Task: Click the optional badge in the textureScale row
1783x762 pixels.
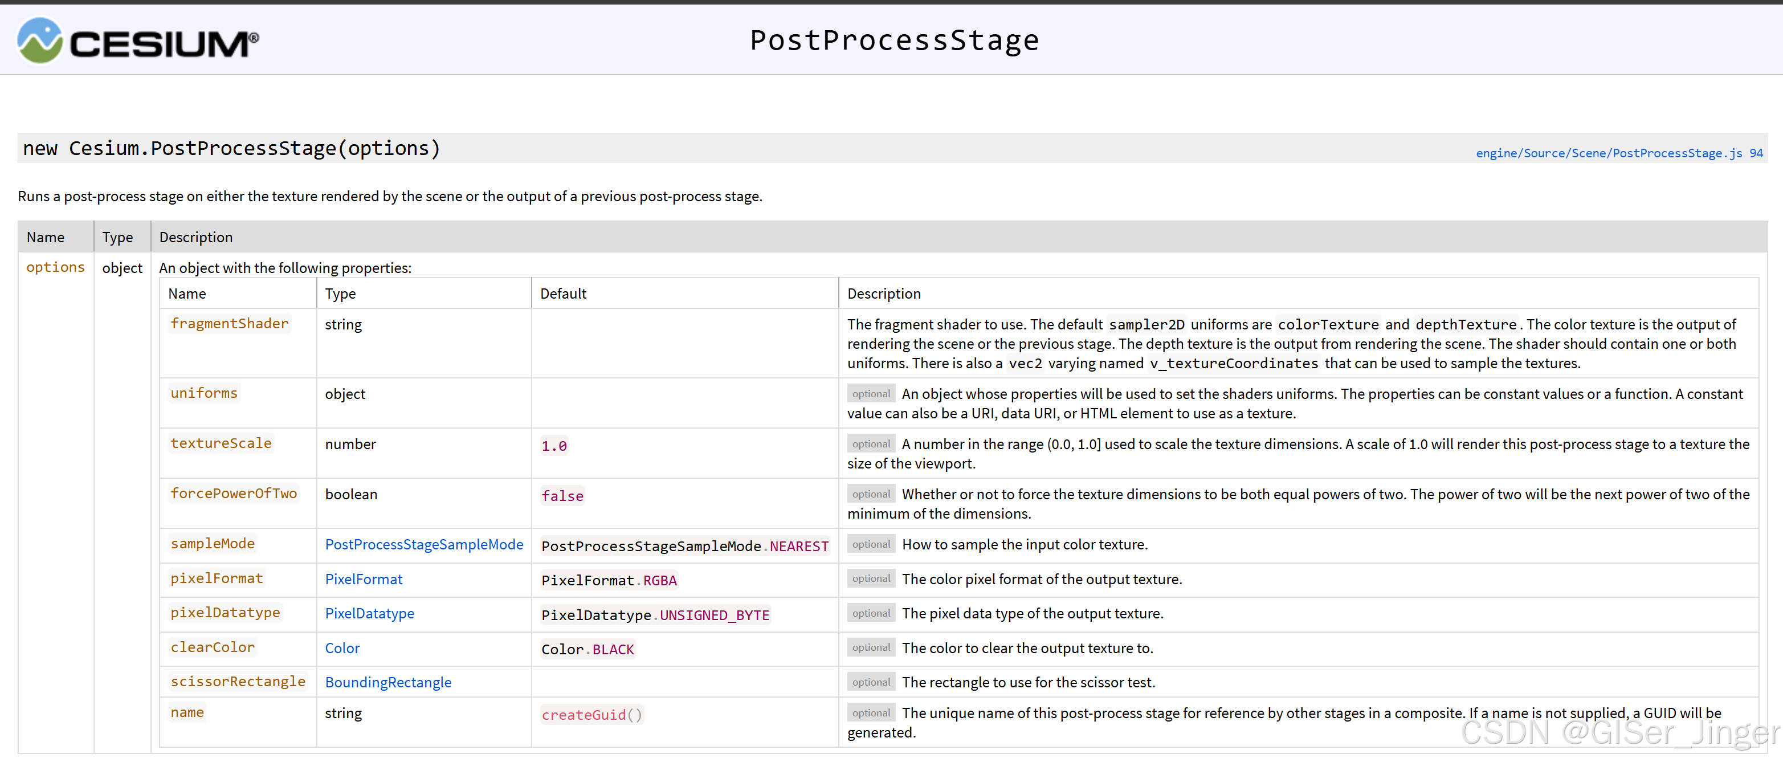Action: [x=871, y=443]
